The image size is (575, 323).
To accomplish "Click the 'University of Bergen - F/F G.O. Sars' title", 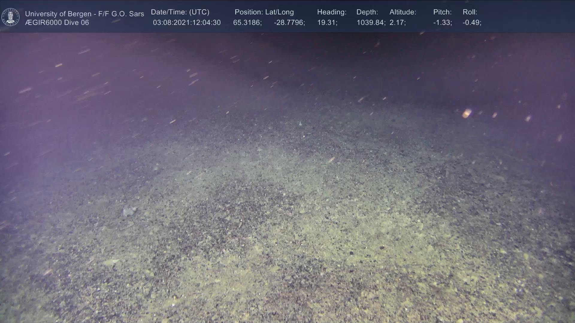I will click(x=84, y=14).
